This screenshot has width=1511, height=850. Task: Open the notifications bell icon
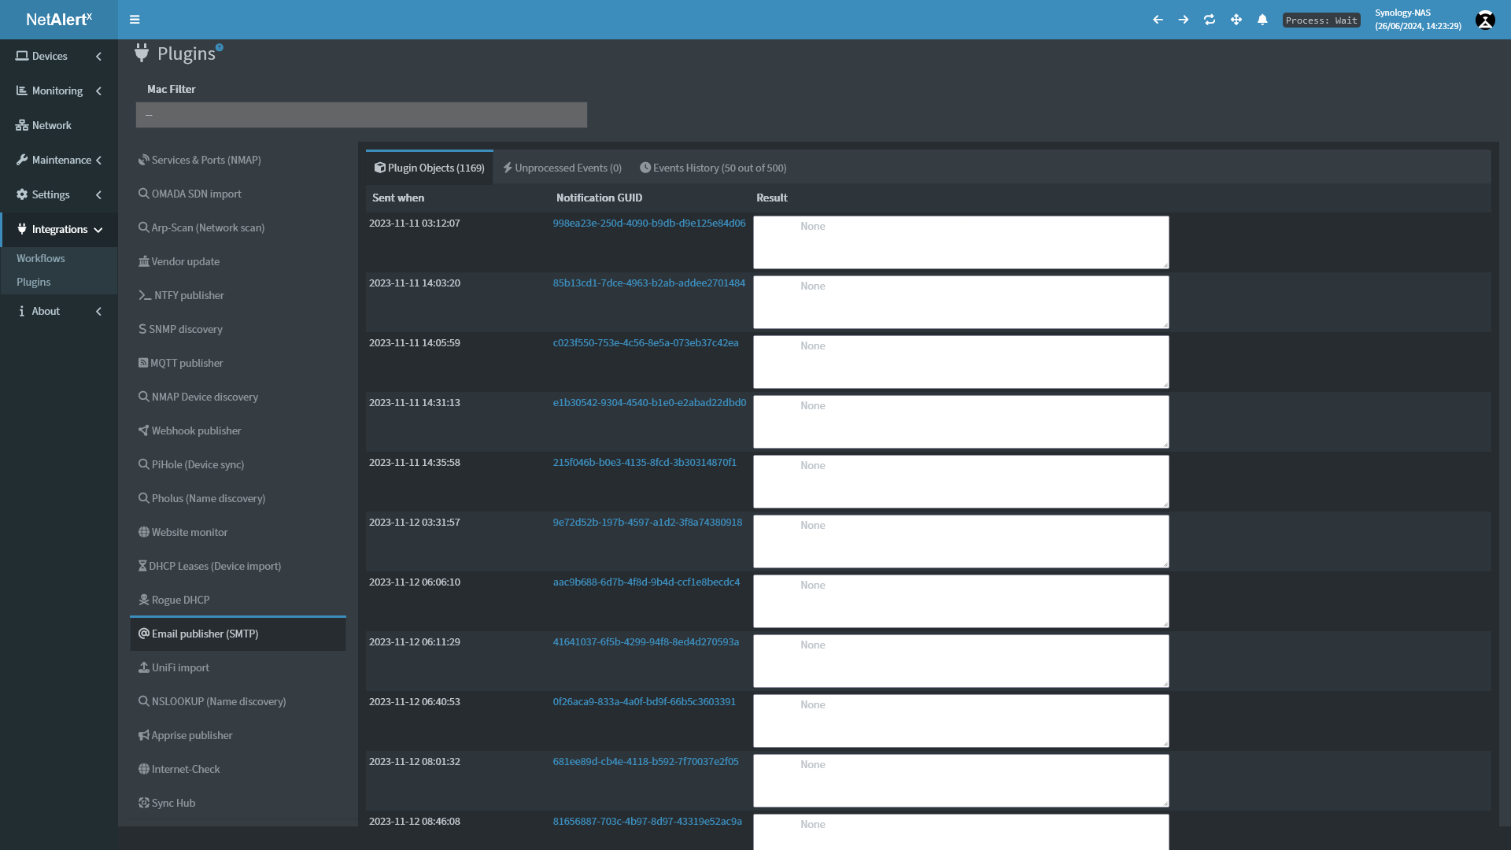1262,20
